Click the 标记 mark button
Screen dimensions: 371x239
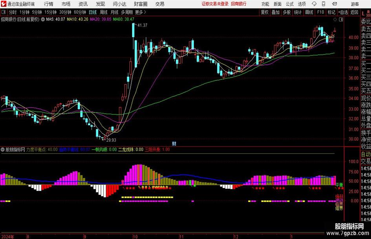(331, 12)
